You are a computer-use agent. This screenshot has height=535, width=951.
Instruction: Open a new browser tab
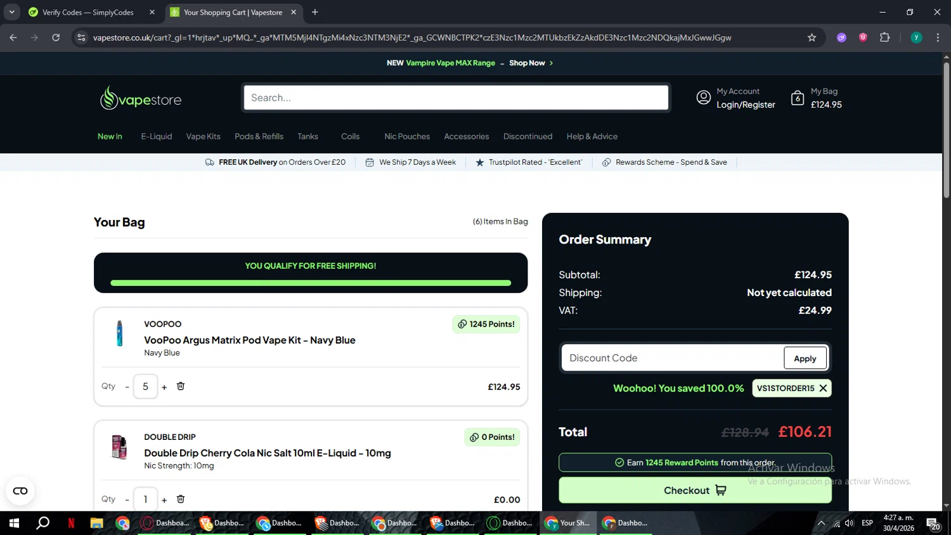coord(315,12)
